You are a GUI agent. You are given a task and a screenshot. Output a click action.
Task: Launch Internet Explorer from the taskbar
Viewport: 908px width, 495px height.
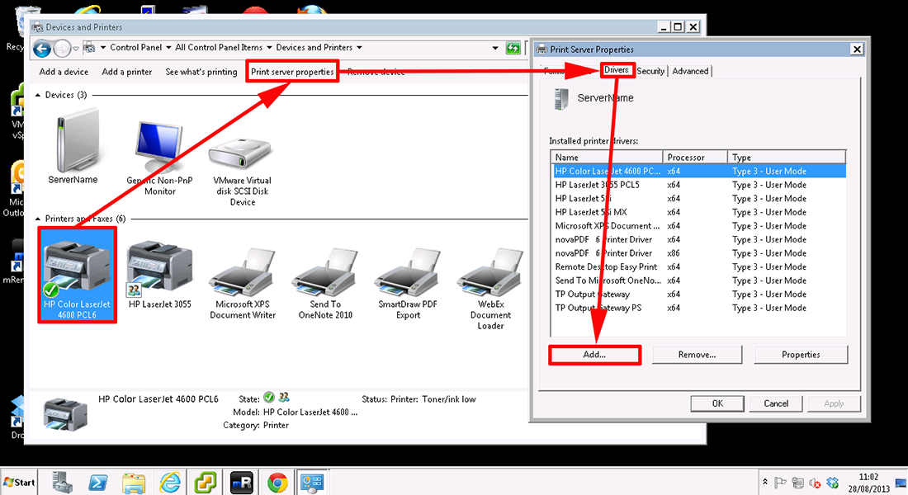pyautogui.click(x=170, y=483)
